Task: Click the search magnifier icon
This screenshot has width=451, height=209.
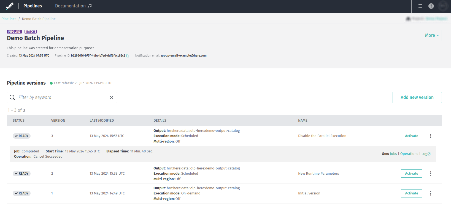Action: coord(12,97)
